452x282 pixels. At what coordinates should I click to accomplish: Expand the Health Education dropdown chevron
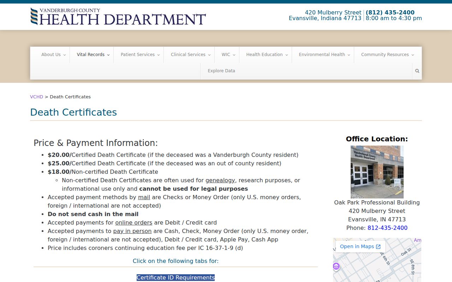coord(286,55)
